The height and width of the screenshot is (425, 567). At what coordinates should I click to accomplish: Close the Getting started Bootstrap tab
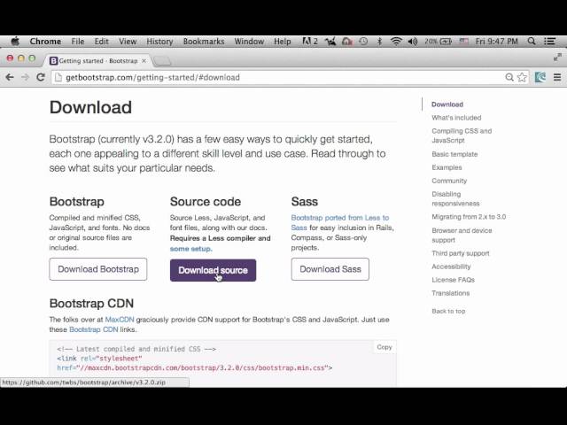[144, 61]
